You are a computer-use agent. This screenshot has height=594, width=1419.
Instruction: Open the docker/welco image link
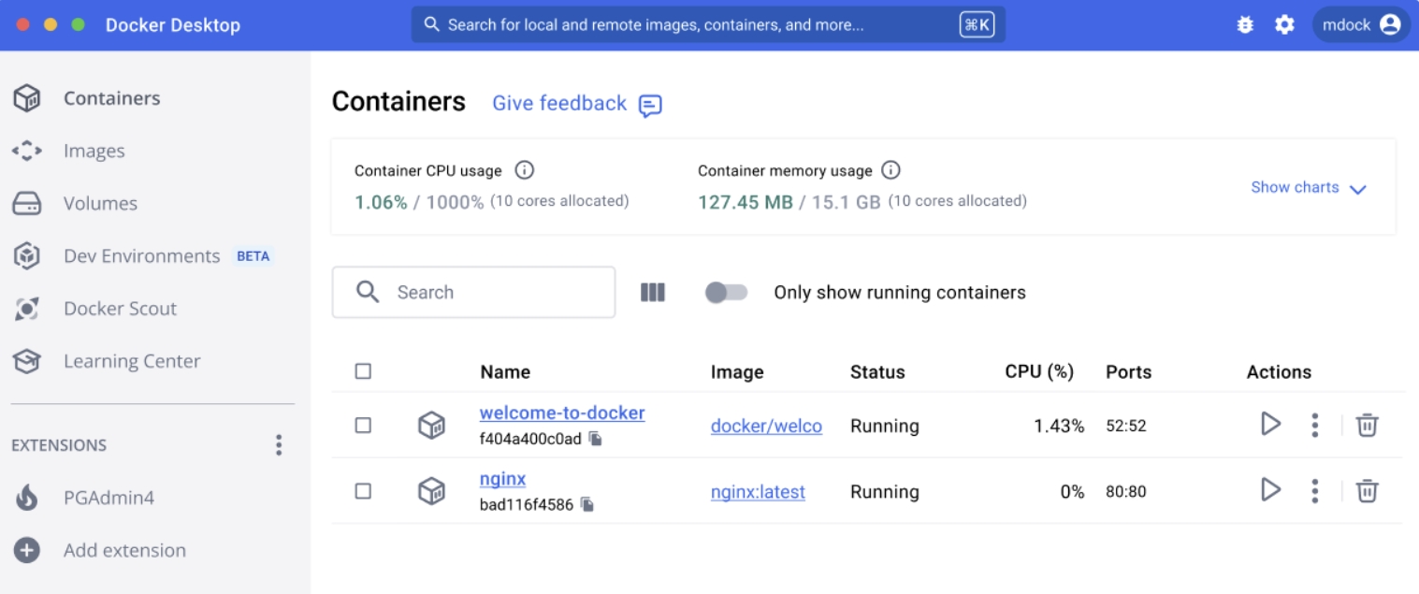766,426
